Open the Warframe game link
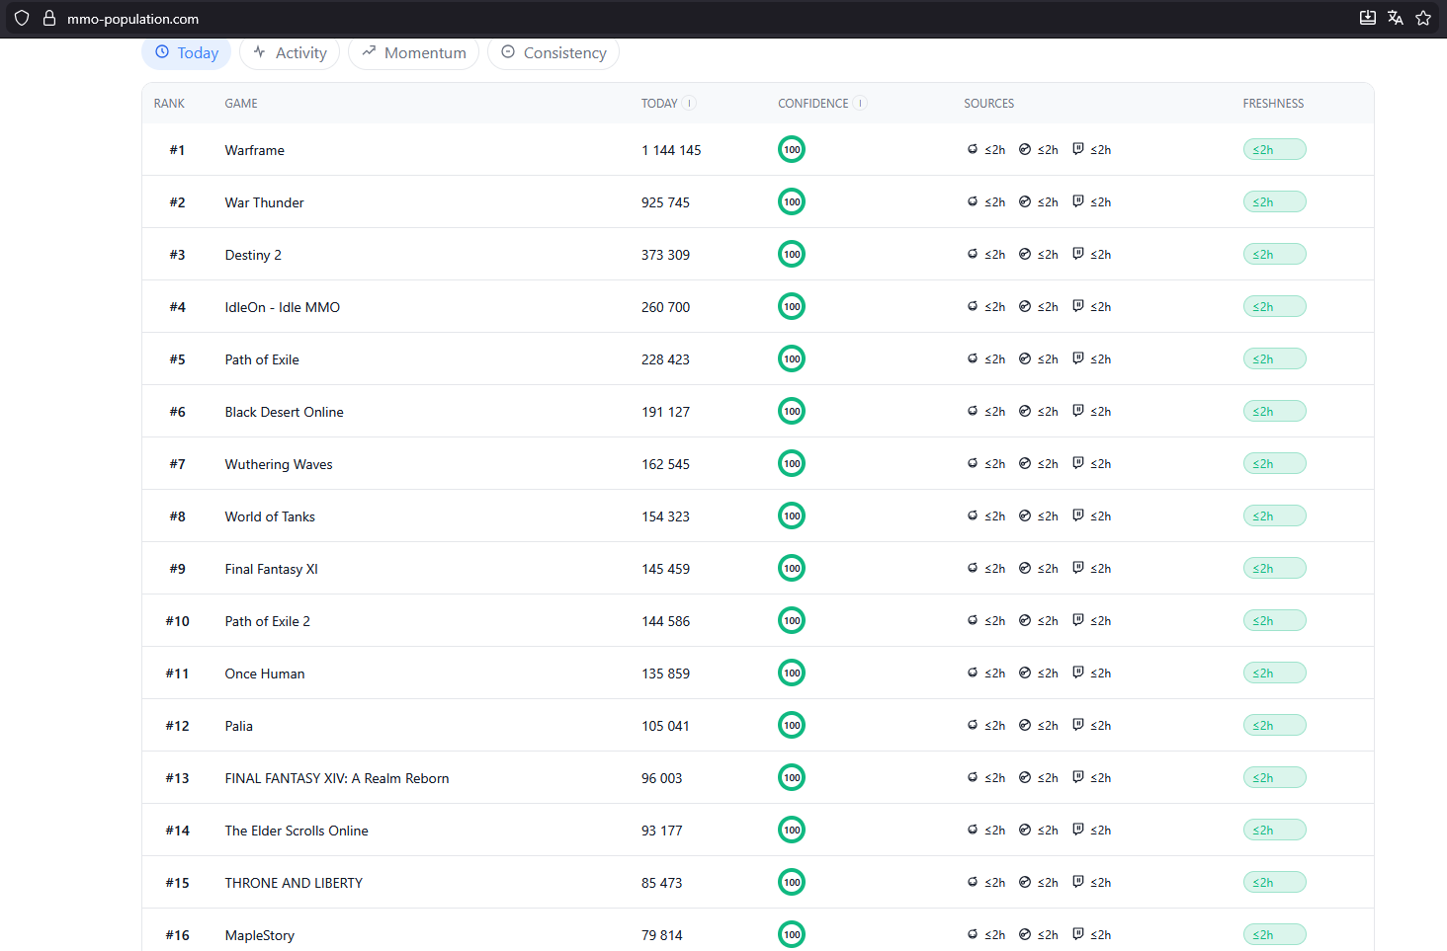This screenshot has width=1447, height=951. pyautogui.click(x=254, y=150)
